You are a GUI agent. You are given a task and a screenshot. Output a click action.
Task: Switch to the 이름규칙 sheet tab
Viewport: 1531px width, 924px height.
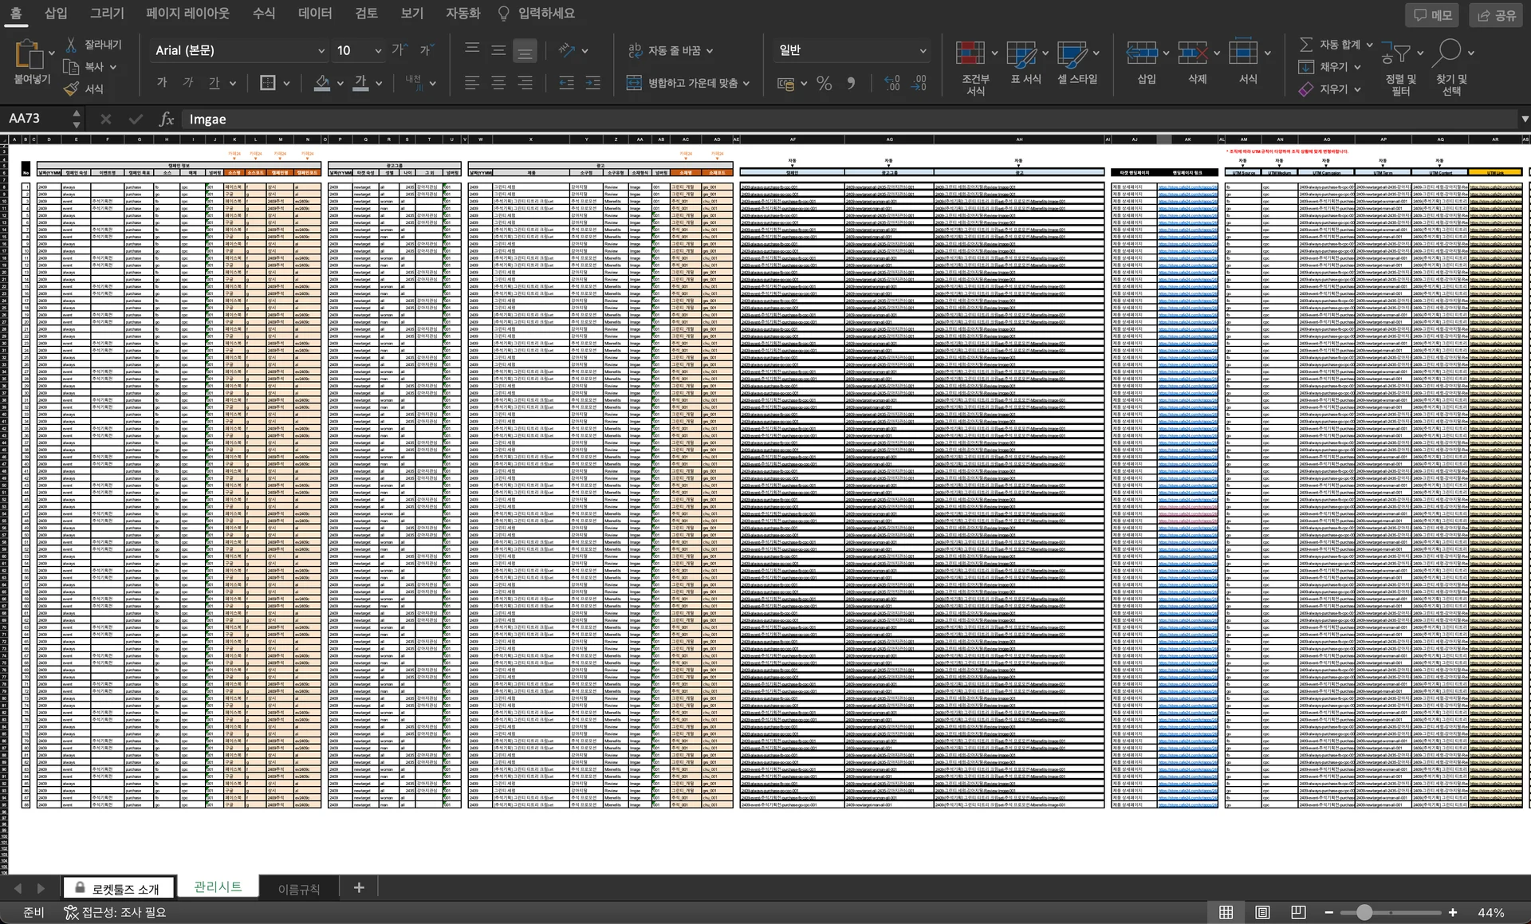coord(299,889)
